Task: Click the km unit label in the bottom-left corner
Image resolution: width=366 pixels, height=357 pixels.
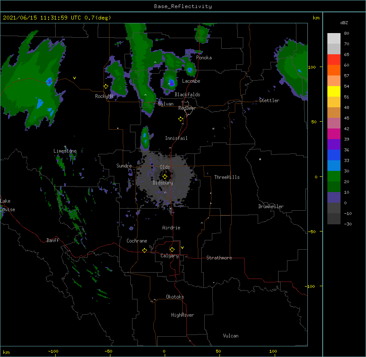Action: point(6,352)
